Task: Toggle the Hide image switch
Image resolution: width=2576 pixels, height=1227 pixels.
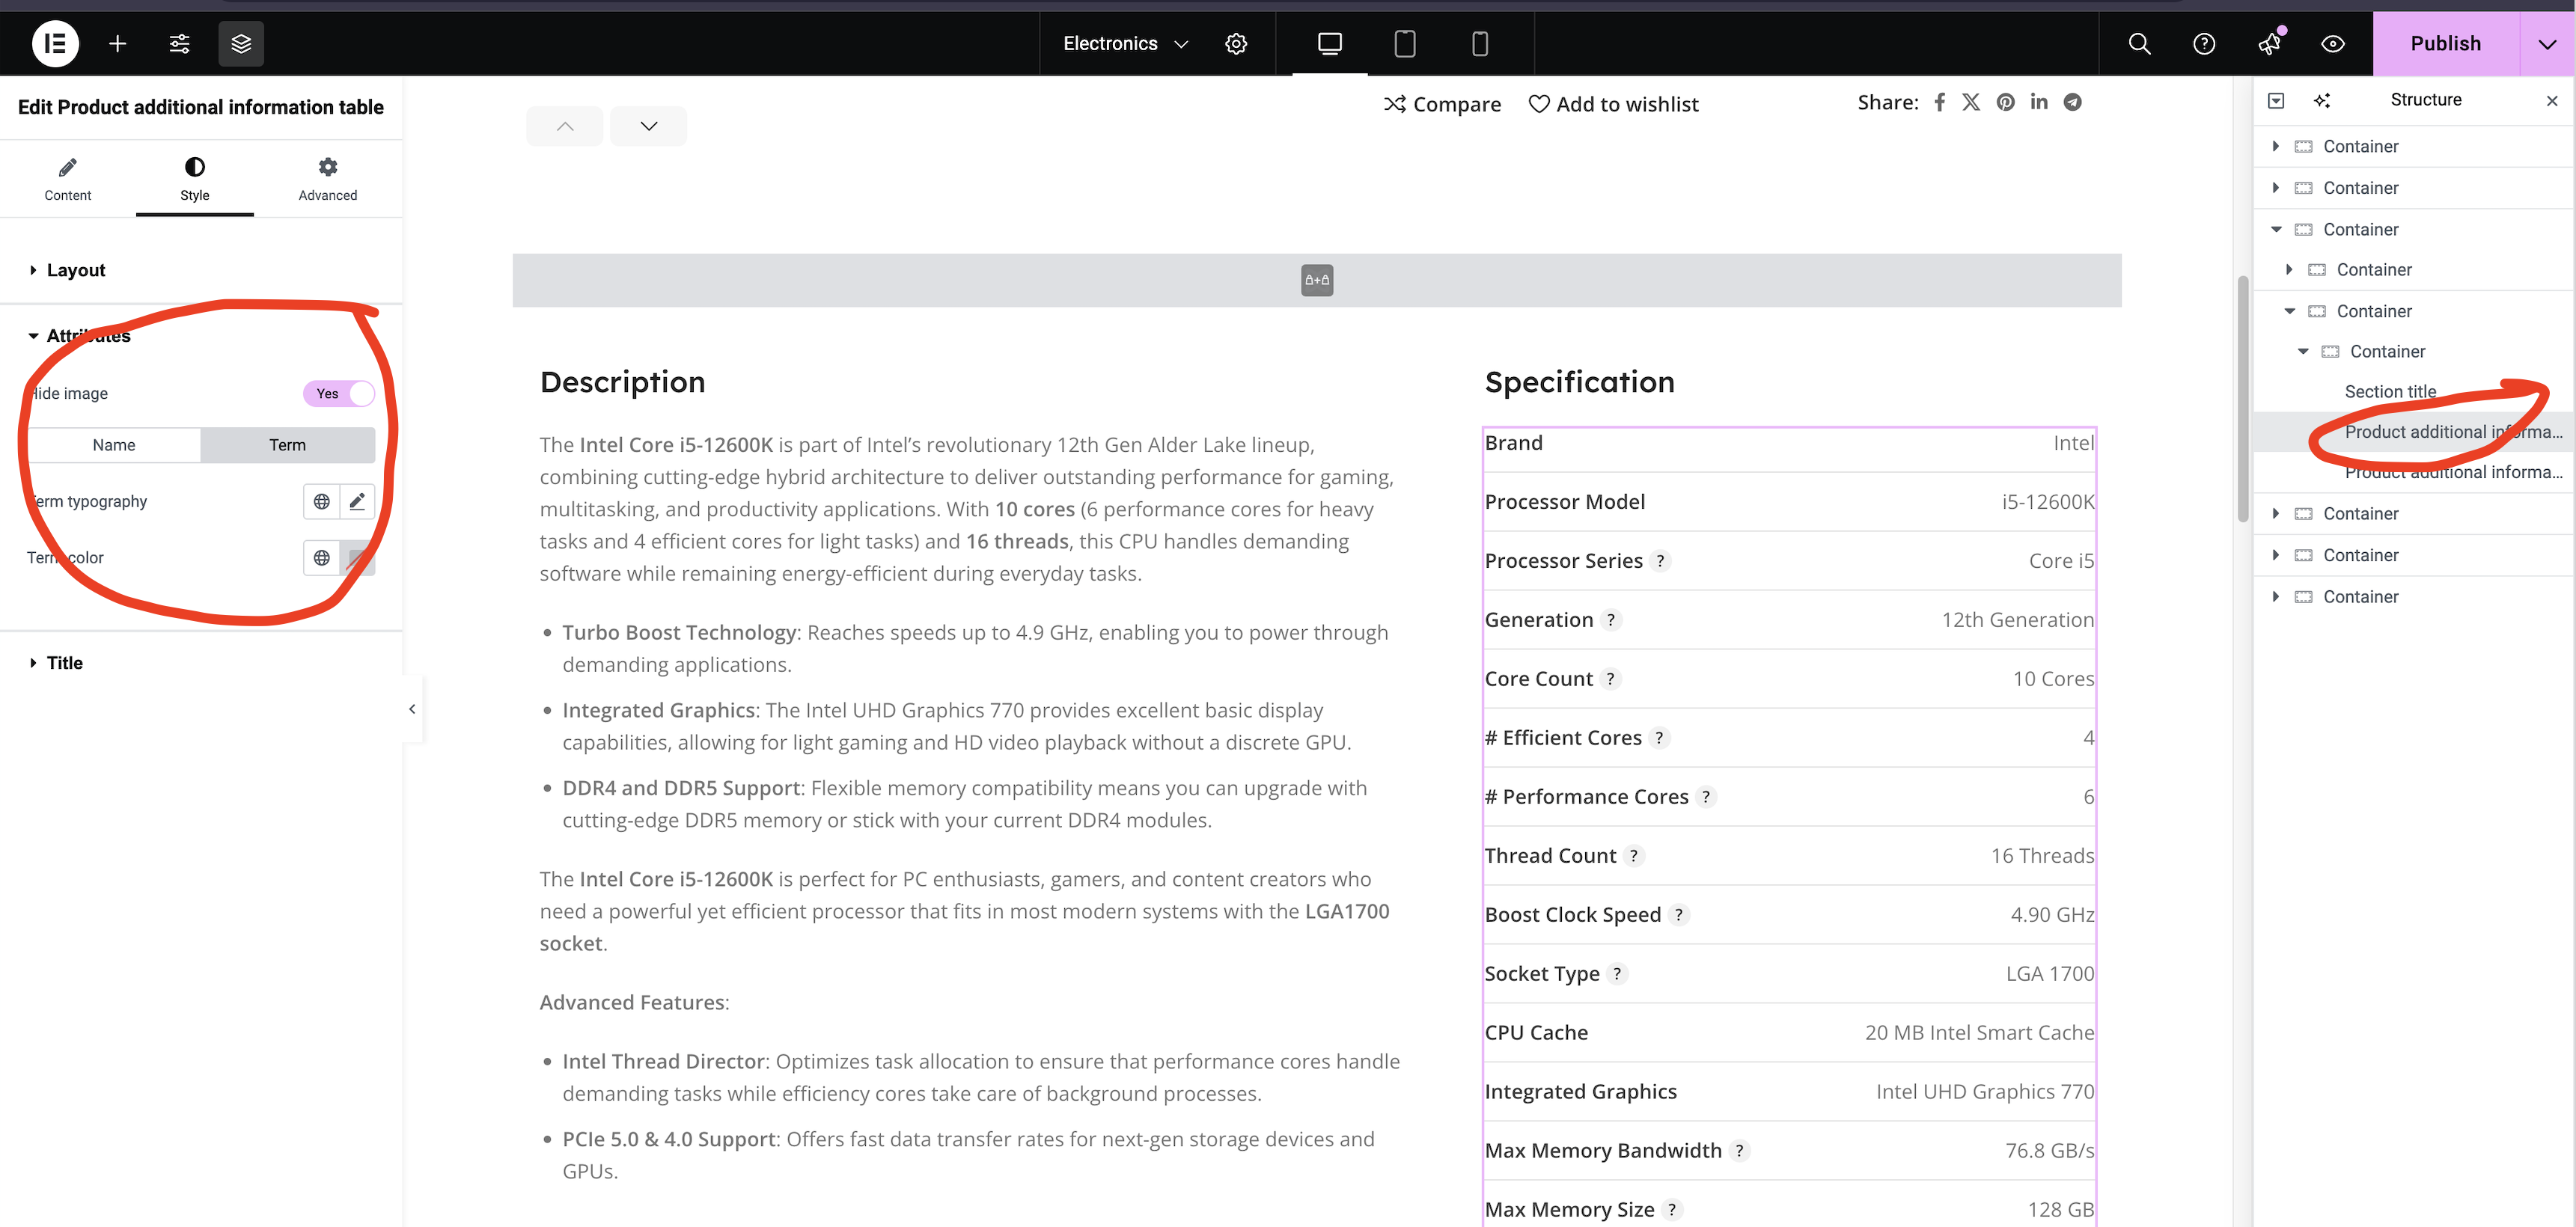Action: 339,393
